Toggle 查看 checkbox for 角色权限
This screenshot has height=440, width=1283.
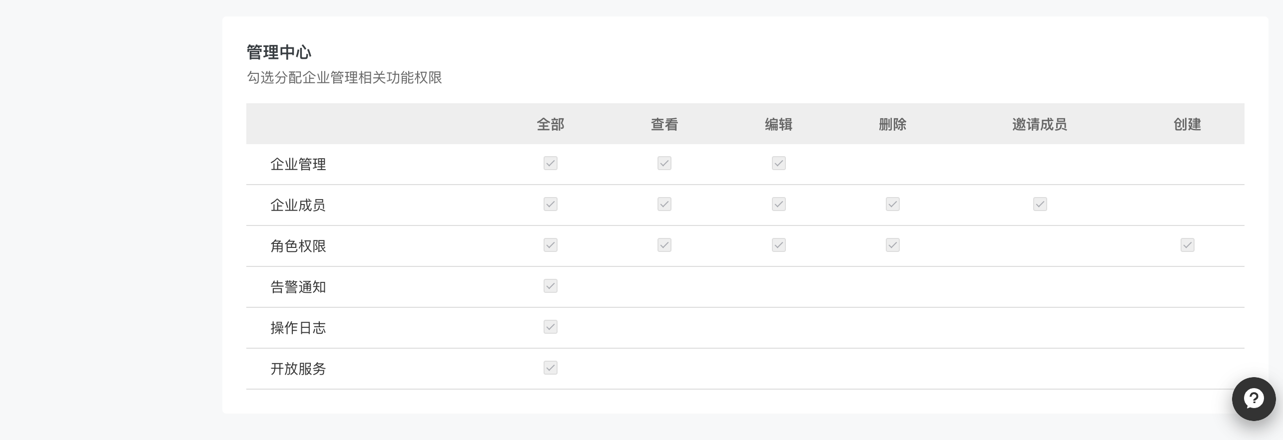point(664,245)
